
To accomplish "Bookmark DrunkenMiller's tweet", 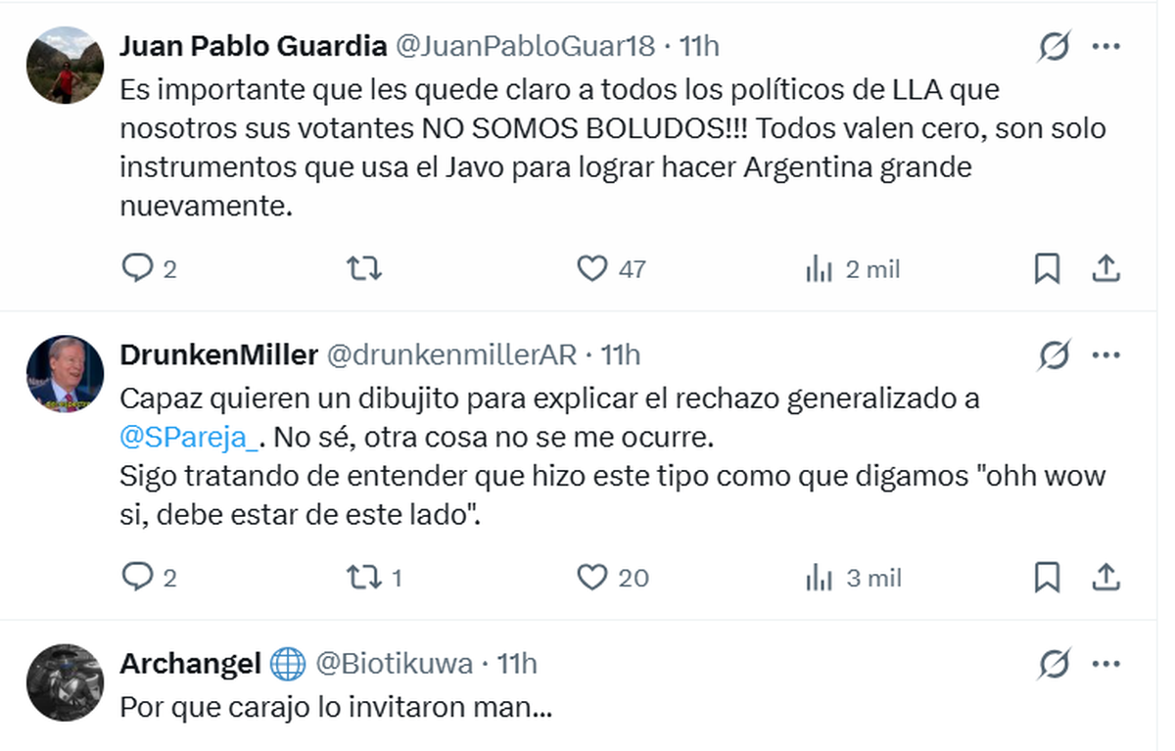I will tap(1047, 578).
